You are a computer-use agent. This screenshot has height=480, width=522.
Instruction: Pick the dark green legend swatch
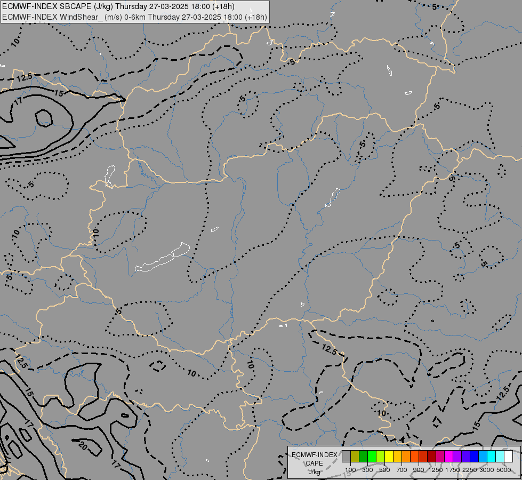pyautogui.click(x=363, y=457)
